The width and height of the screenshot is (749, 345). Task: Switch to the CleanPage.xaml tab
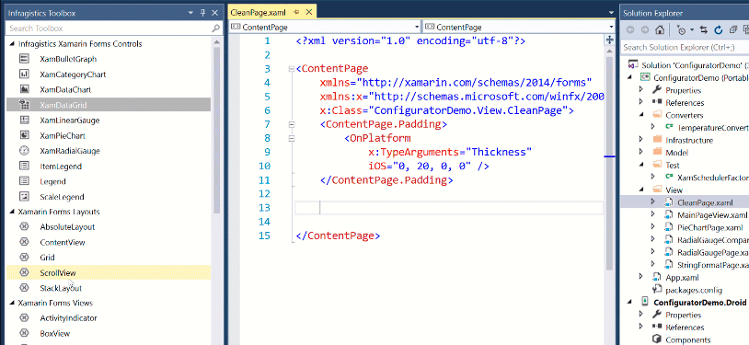tap(258, 13)
